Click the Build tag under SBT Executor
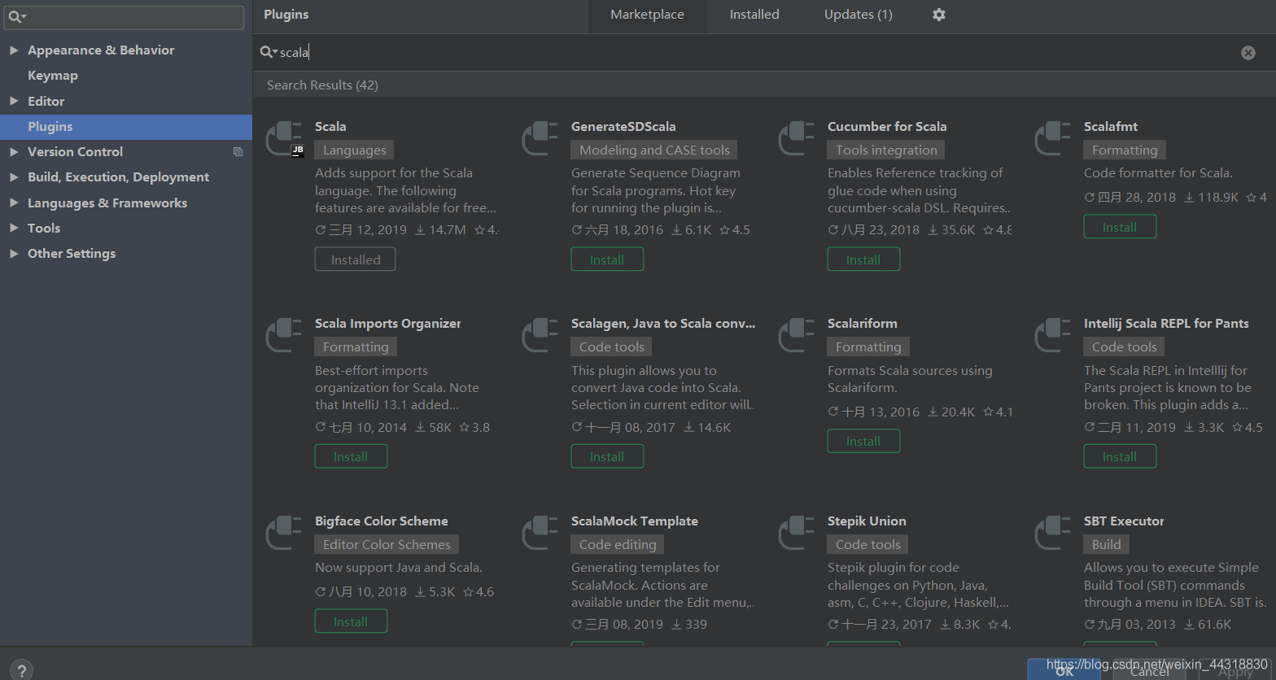Screen dimensions: 1276x680 click(x=1106, y=545)
